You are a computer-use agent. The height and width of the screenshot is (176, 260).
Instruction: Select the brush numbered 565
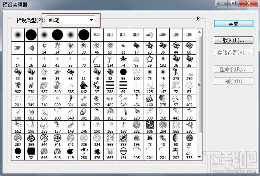[110, 140]
